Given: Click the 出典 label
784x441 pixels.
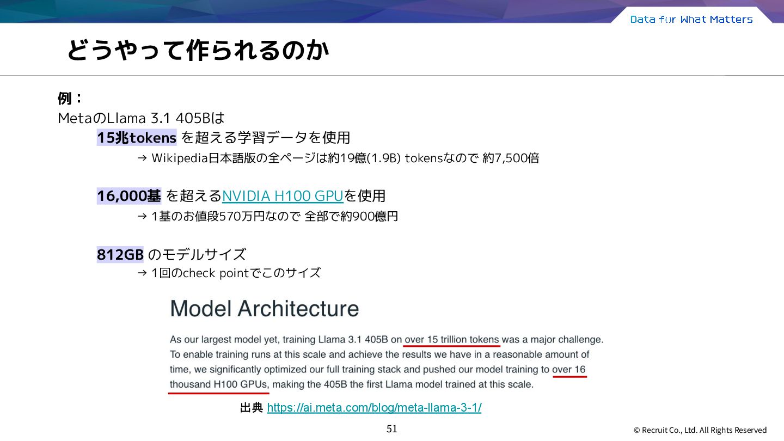Looking at the screenshot, I should click(x=252, y=408).
